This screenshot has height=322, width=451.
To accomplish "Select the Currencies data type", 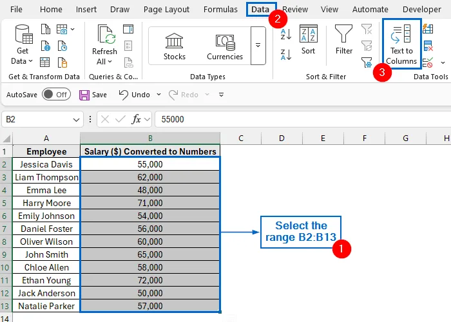I will point(225,46).
